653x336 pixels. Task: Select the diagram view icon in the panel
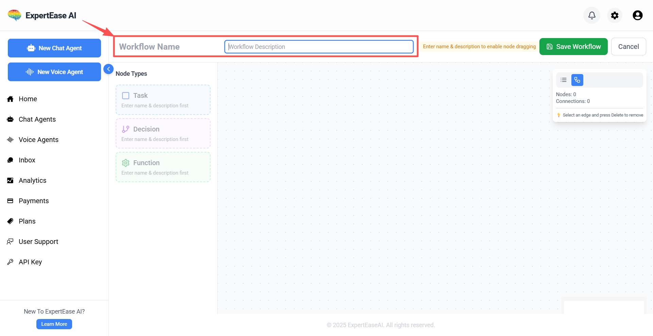point(577,80)
